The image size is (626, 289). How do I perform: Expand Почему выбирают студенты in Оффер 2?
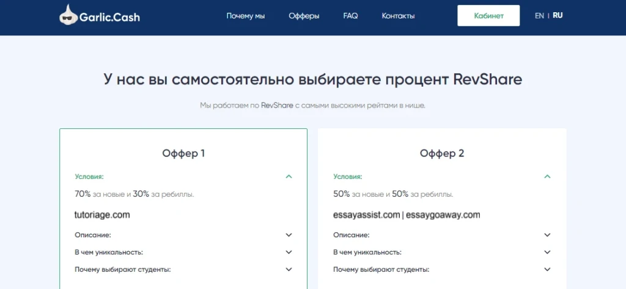[x=547, y=269]
